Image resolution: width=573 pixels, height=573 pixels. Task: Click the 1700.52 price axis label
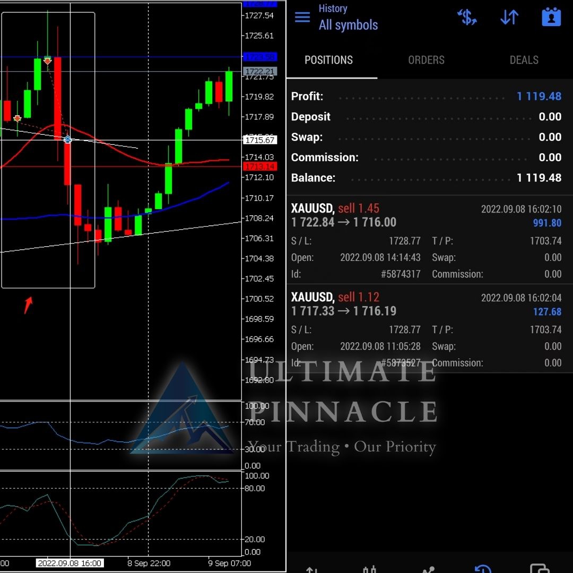[259, 299]
